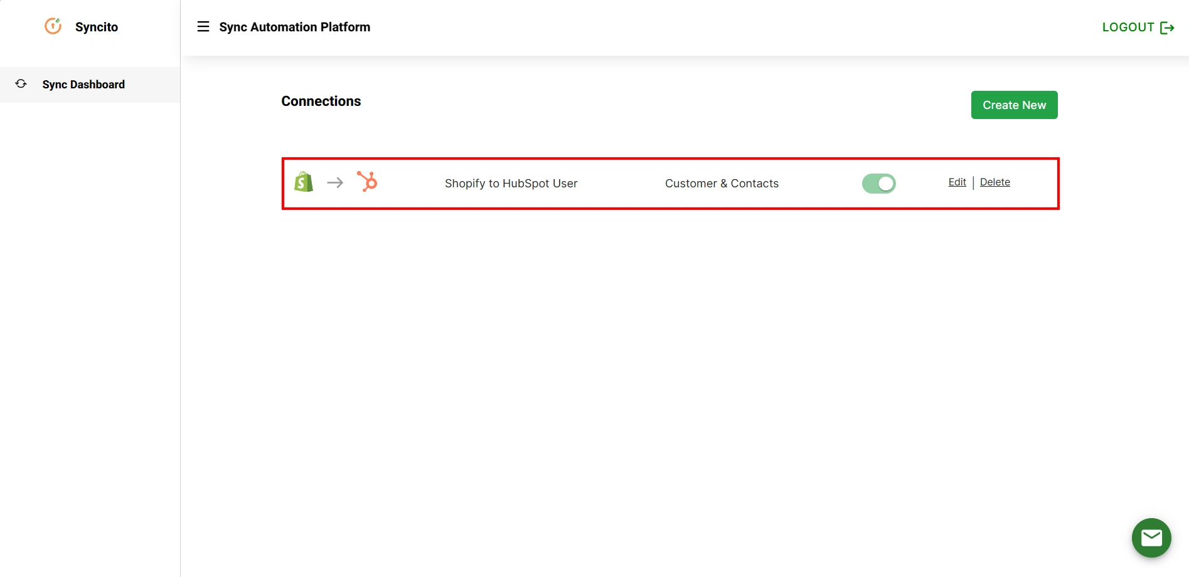The image size is (1189, 577).
Task: Click the Delete link for the connection
Action: click(994, 182)
